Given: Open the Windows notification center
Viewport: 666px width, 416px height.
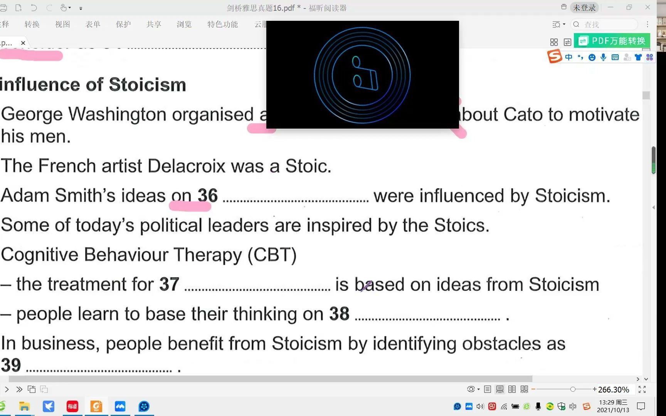Looking at the screenshot, I should [641, 406].
